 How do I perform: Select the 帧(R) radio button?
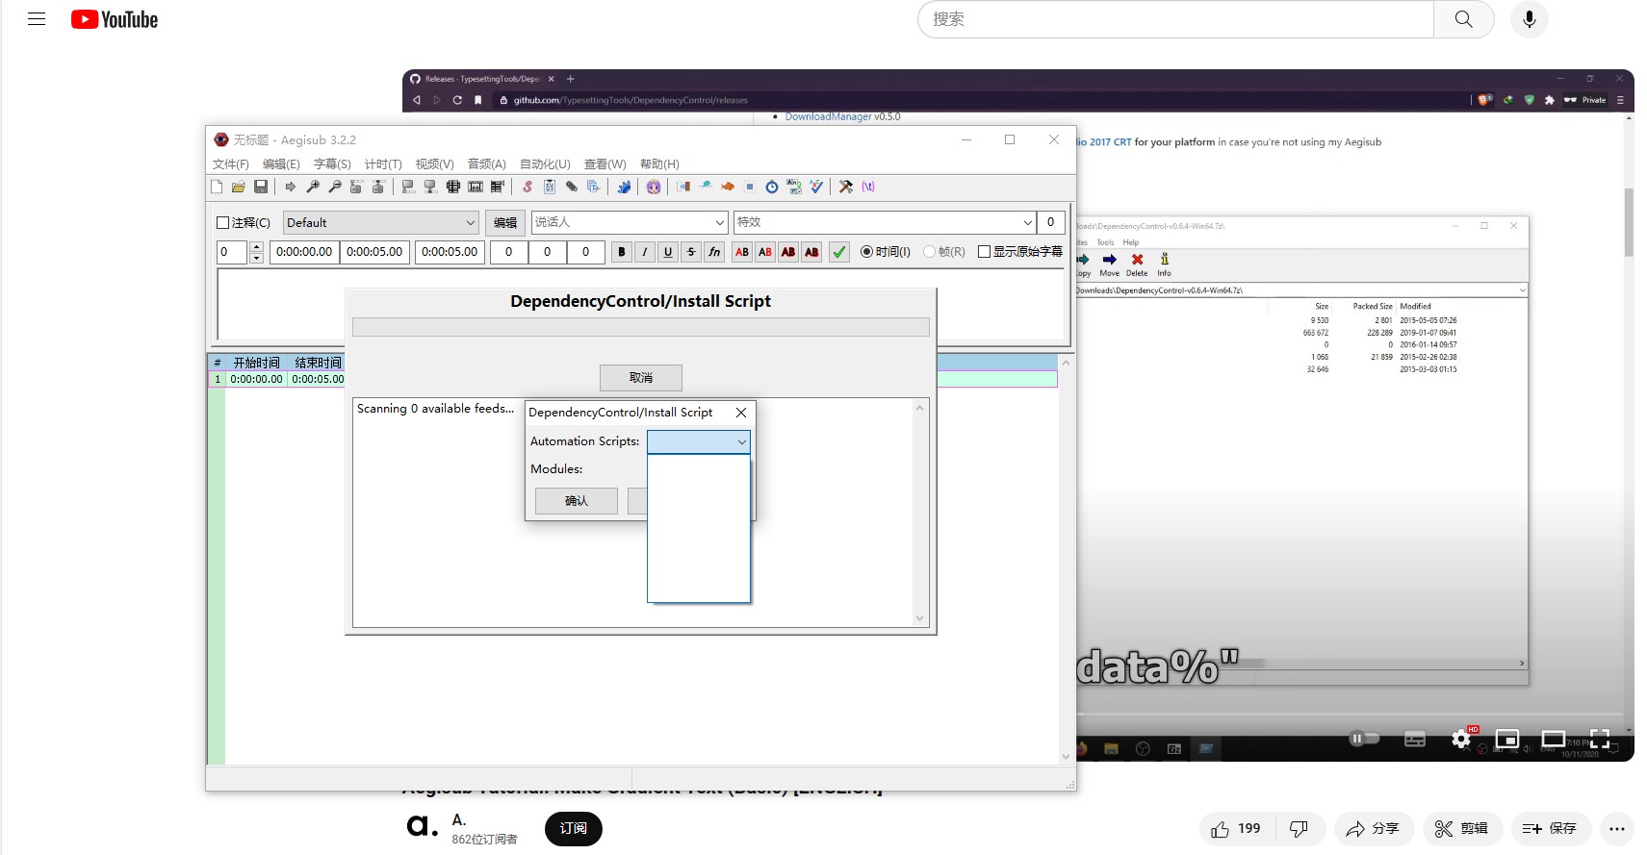944,252
